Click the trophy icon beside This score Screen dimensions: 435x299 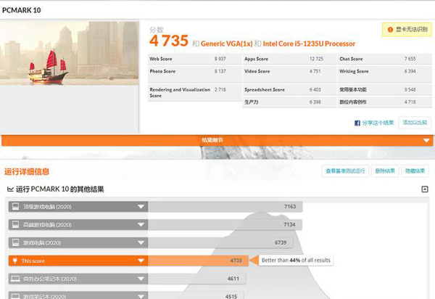click(x=14, y=260)
